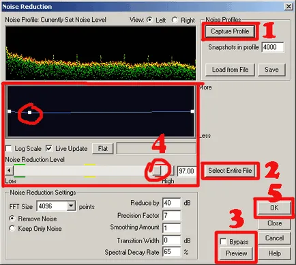The image size is (296, 265).
Task: Click the left endpoint of reduction curve
Action: 10,111
